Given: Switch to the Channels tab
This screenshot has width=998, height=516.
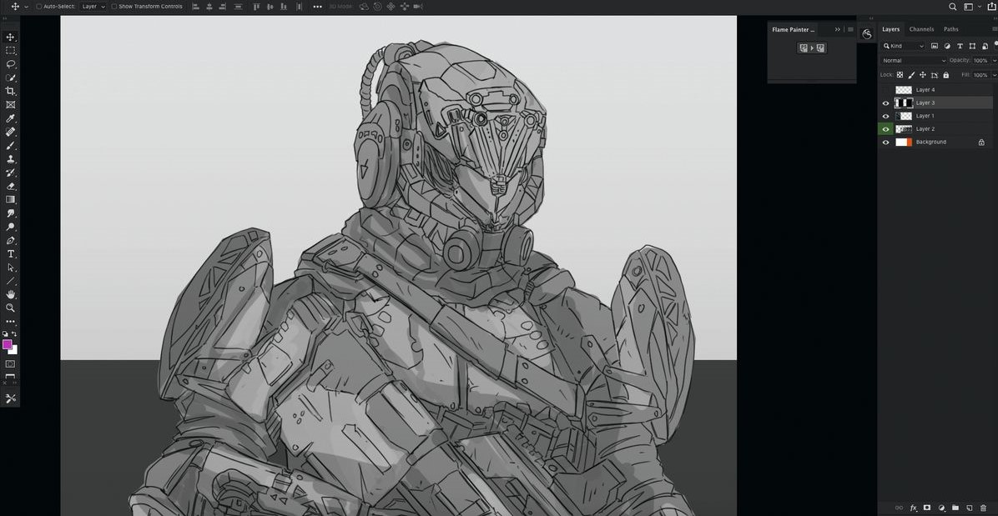Looking at the screenshot, I should (x=921, y=29).
